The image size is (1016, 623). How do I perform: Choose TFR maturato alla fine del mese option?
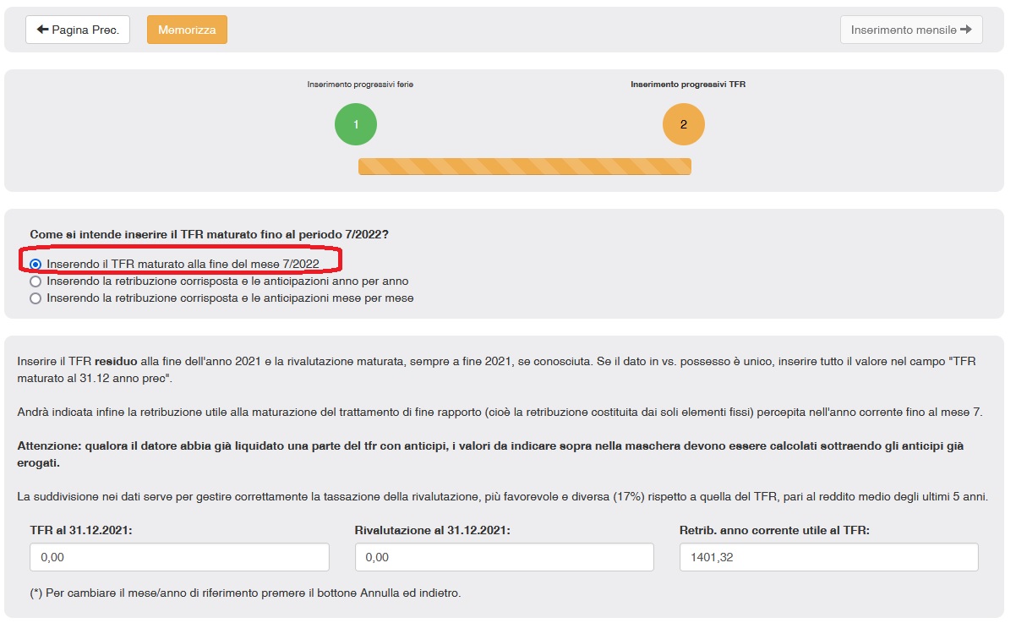coord(36,264)
